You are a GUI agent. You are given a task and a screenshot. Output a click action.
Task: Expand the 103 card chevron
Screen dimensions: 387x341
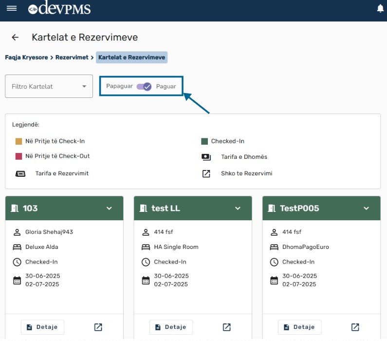110,208
